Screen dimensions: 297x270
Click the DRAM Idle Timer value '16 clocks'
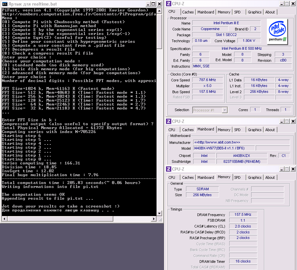(243, 261)
